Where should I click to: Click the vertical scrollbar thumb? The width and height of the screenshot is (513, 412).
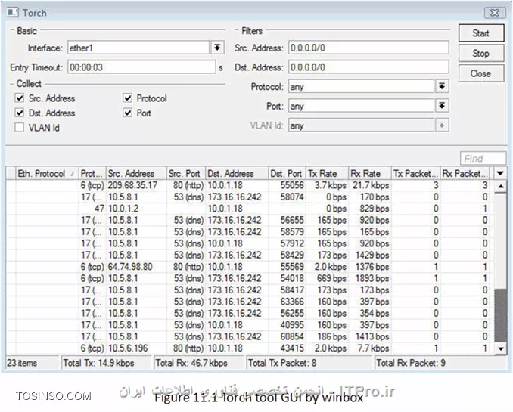coord(501,315)
